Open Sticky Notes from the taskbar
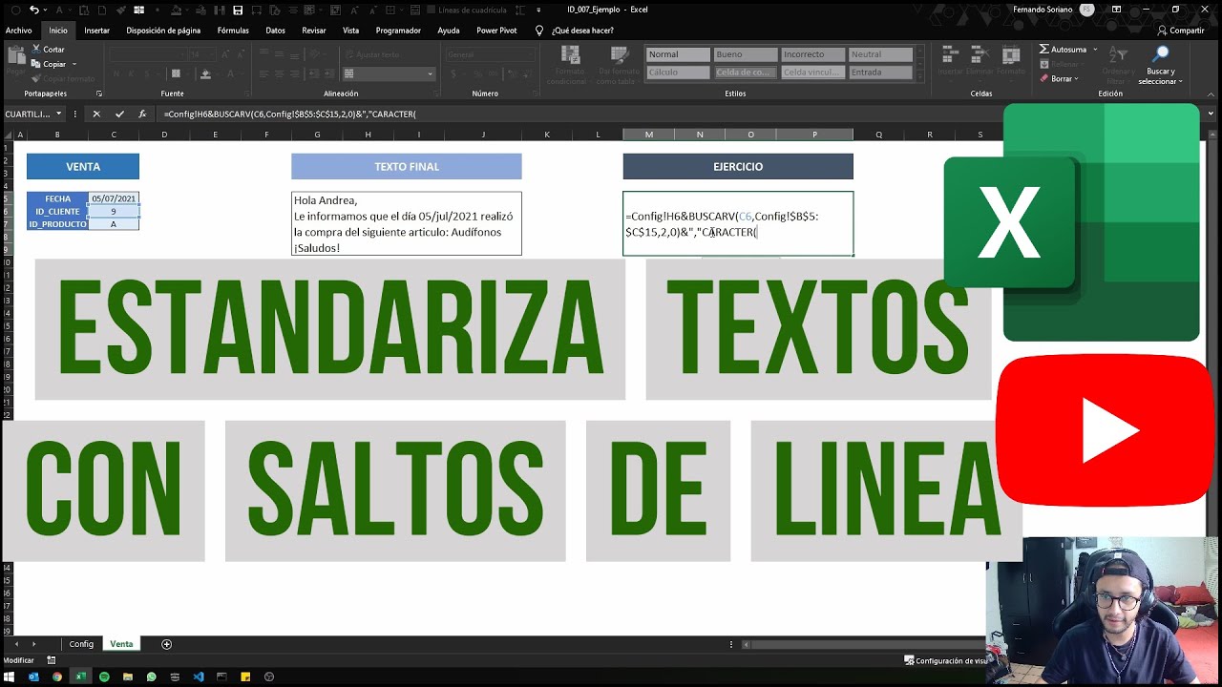This screenshot has width=1222, height=687. click(x=245, y=677)
